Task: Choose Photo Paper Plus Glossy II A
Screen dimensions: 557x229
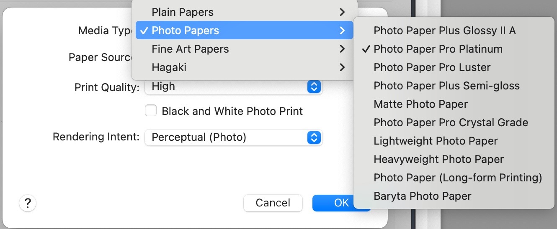Action: (x=444, y=31)
